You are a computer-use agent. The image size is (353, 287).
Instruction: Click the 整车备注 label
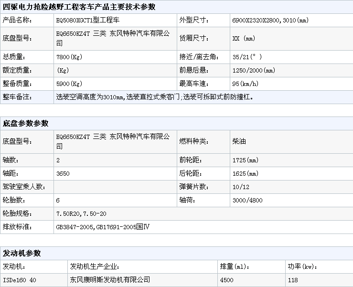[17, 97]
